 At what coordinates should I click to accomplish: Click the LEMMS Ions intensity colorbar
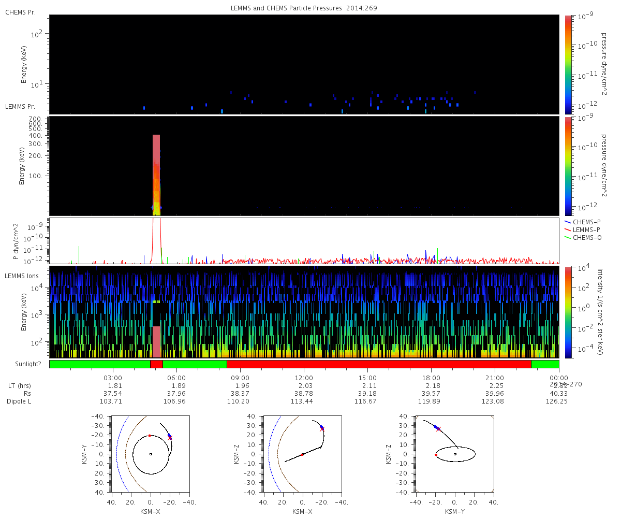[568, 312]
